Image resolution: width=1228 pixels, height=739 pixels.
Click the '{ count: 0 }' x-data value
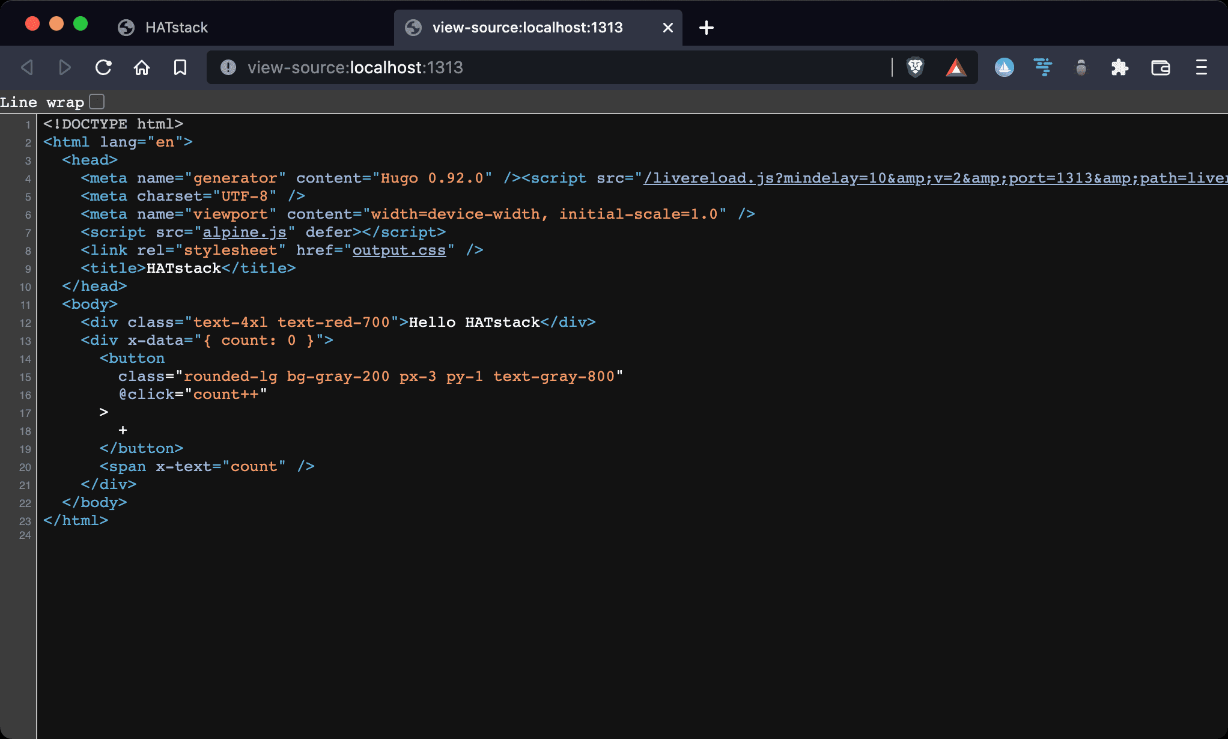[x=258, y=341]
